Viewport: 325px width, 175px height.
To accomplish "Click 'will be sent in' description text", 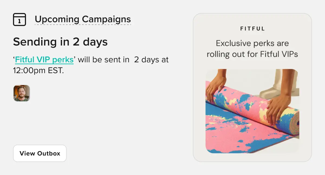I will click(104, 59).
